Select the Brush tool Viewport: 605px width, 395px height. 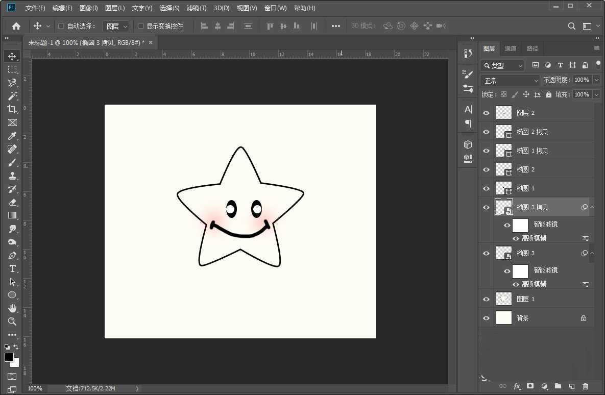[x=12, y=162]
